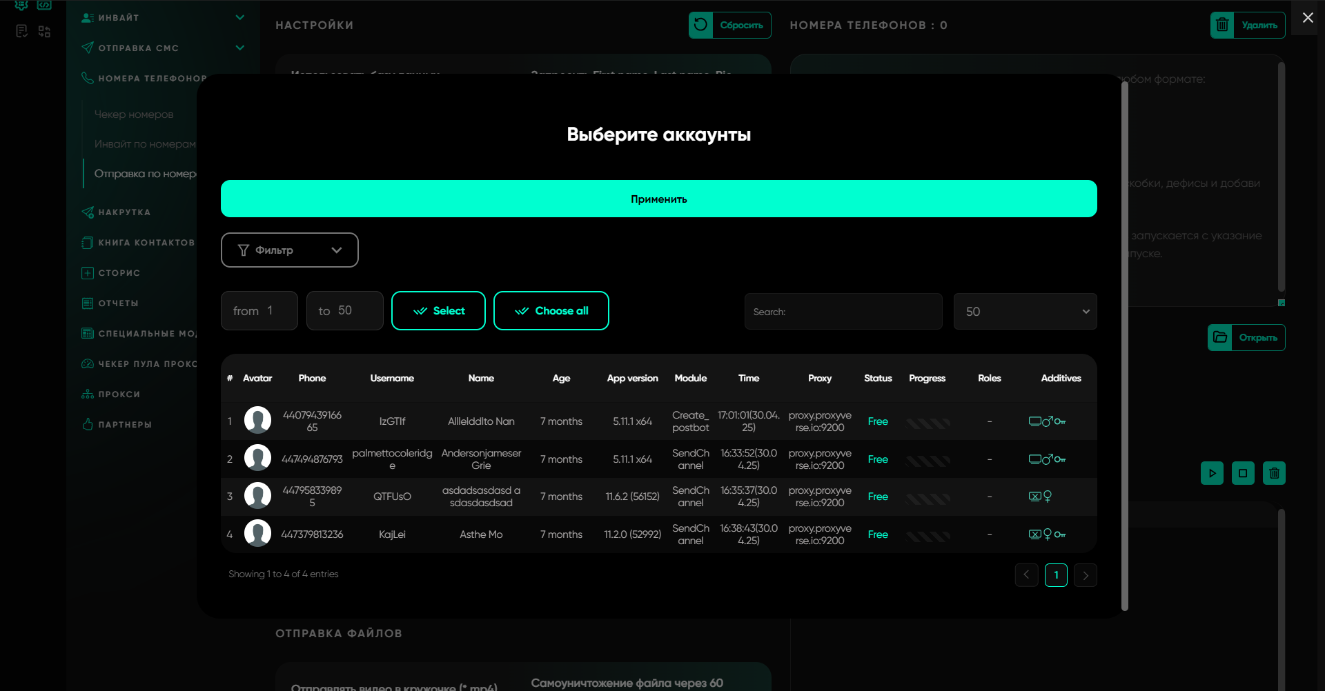Close the account selection dialog with X
This screenshot has height=691, width=1325.
[x=1307, y=18]
